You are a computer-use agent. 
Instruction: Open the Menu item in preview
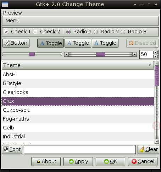(12, 21)
